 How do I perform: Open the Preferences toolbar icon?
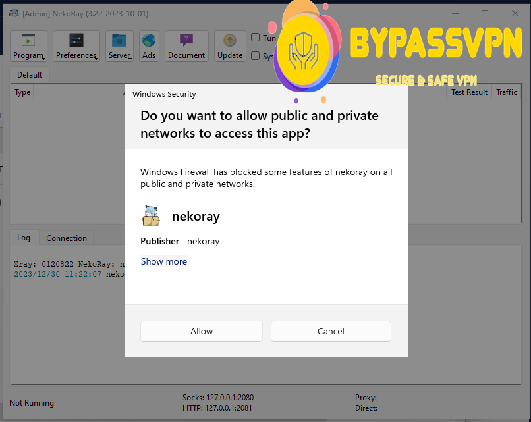tap(76, 40)
